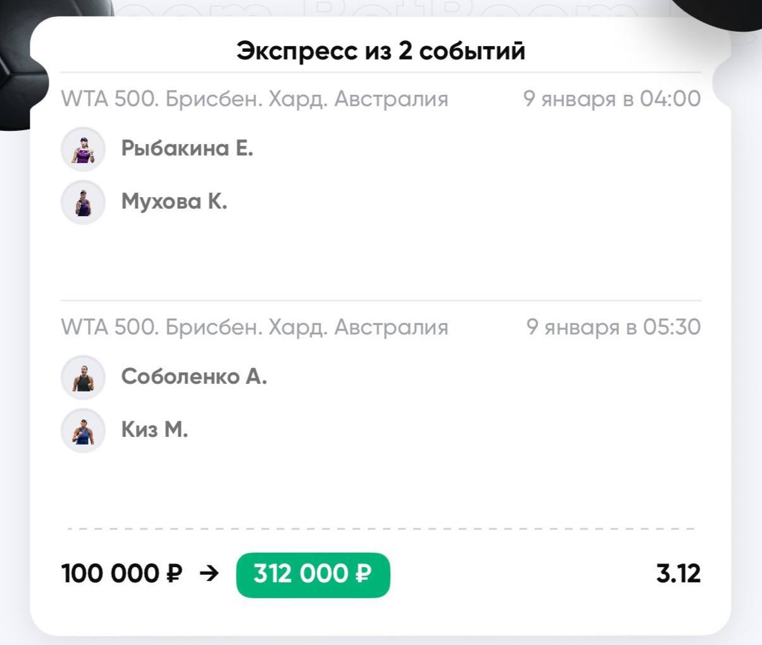Click the dashed separator above the stake
The height and width of the screenshot is (645, 762).
[381, 529]
